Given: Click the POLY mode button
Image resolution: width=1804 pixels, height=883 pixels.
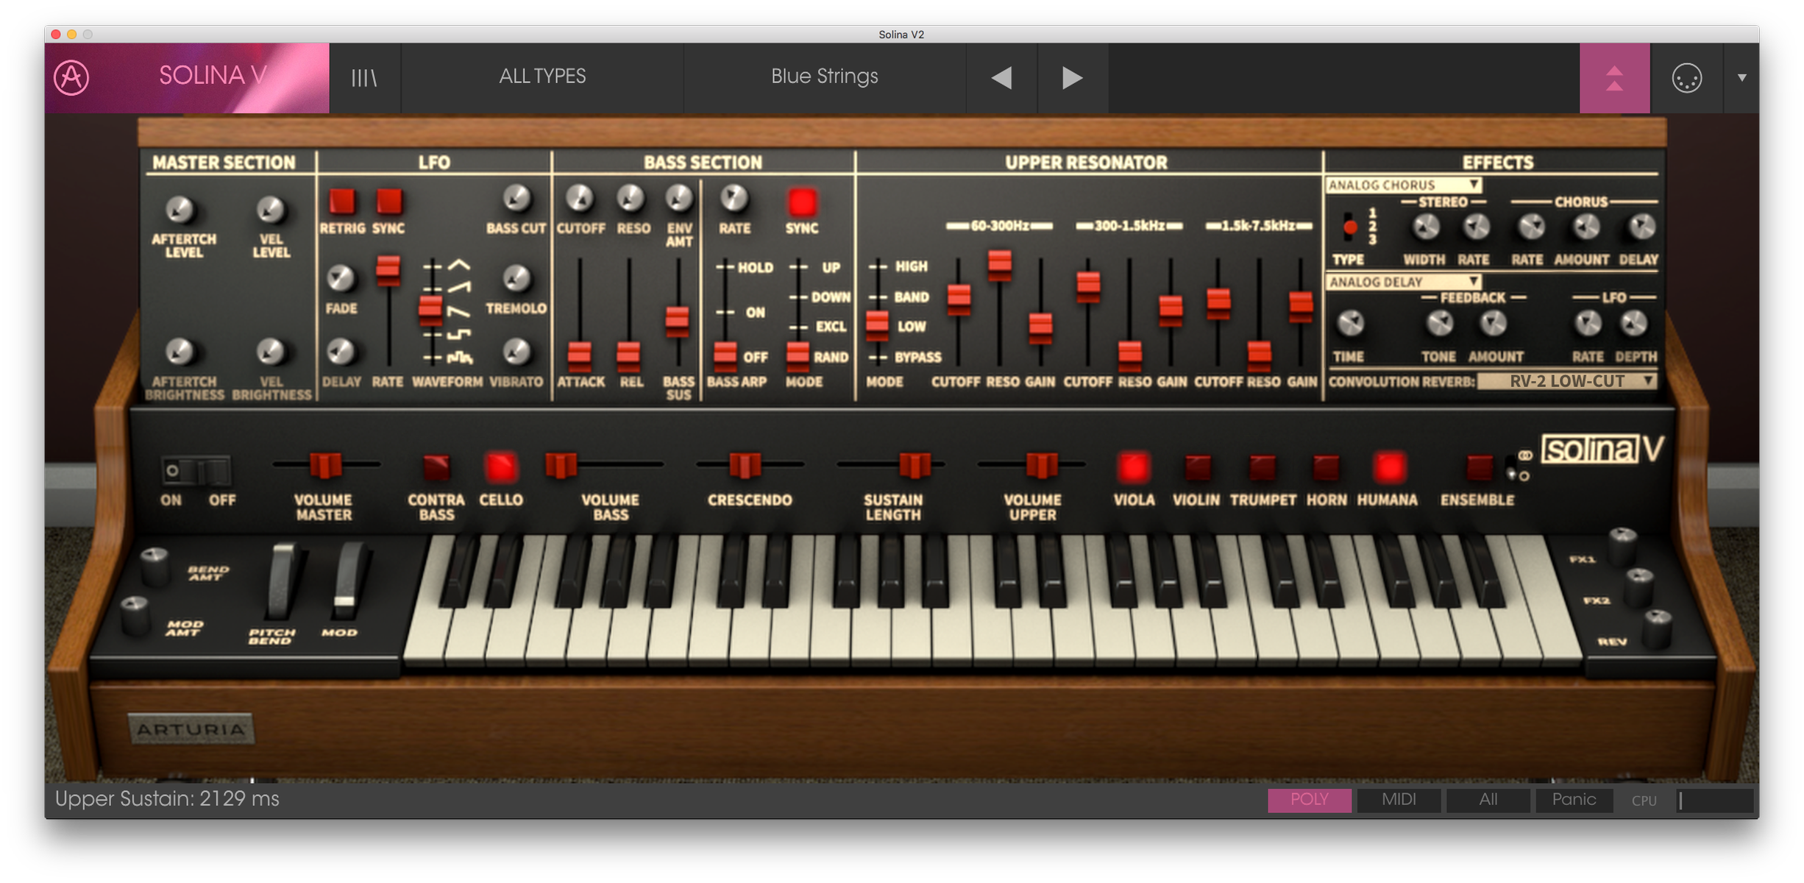Looking at the screenshot, I should coord(1309,800).
